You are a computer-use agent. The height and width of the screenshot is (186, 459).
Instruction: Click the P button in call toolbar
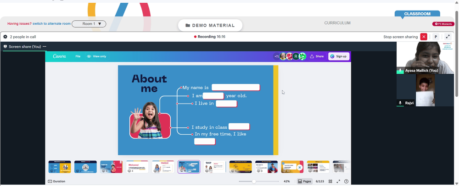coord(436,37)
